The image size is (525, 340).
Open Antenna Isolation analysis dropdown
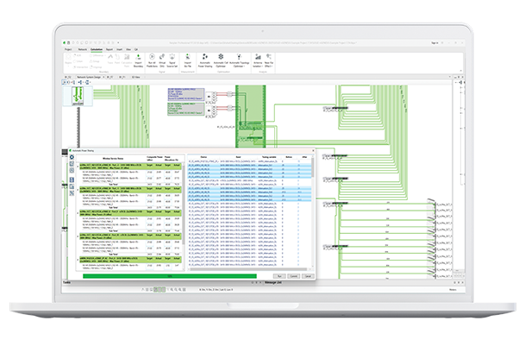(258, 60)
